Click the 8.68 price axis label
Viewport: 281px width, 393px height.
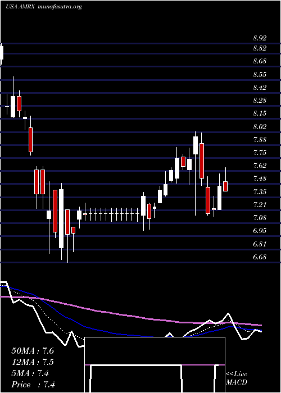[x=260, y=61]
